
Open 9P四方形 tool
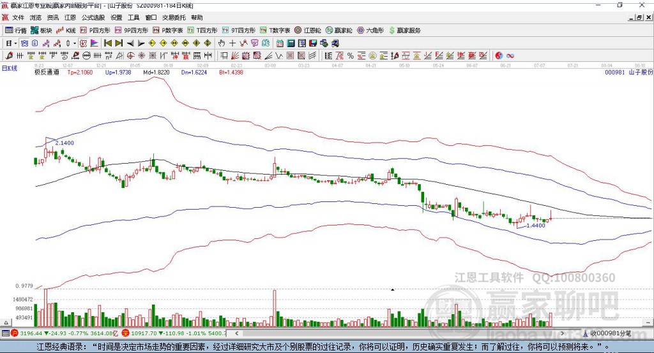(x=132, y=31)
